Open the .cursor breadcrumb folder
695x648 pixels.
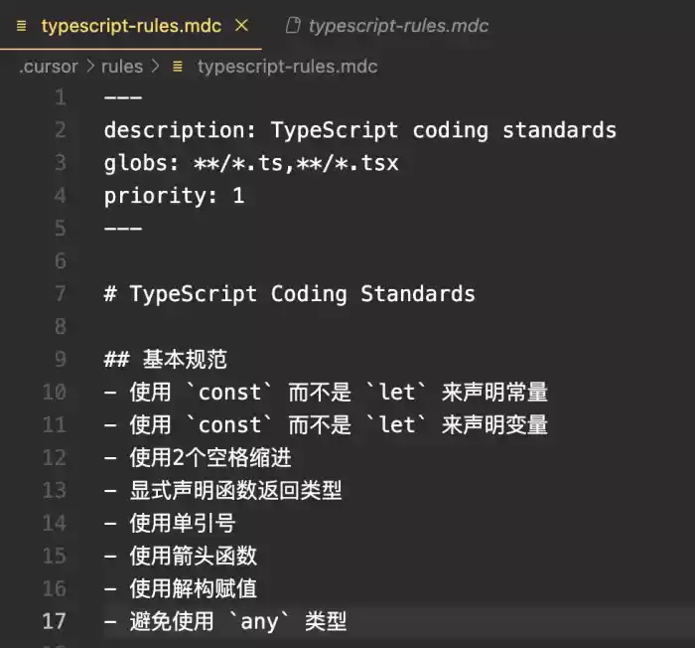(48, 67)
